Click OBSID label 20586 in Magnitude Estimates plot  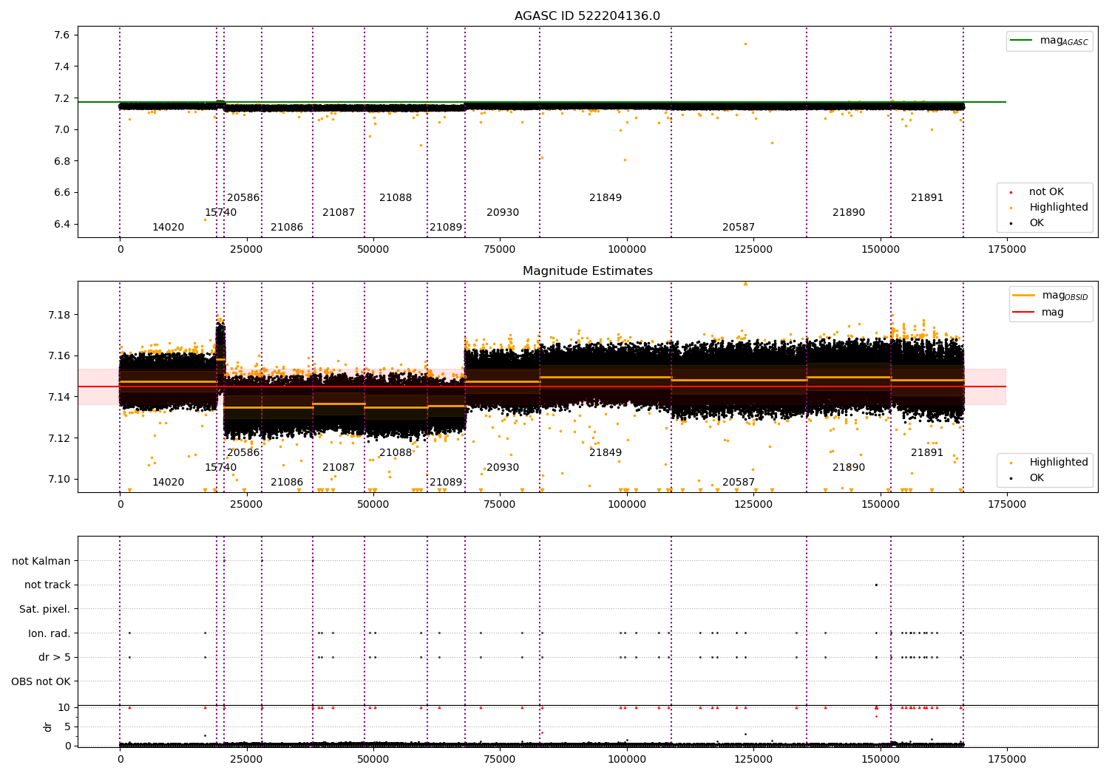243,453
